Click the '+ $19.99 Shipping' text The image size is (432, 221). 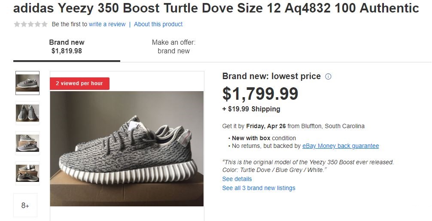click(x=251, y=109)
